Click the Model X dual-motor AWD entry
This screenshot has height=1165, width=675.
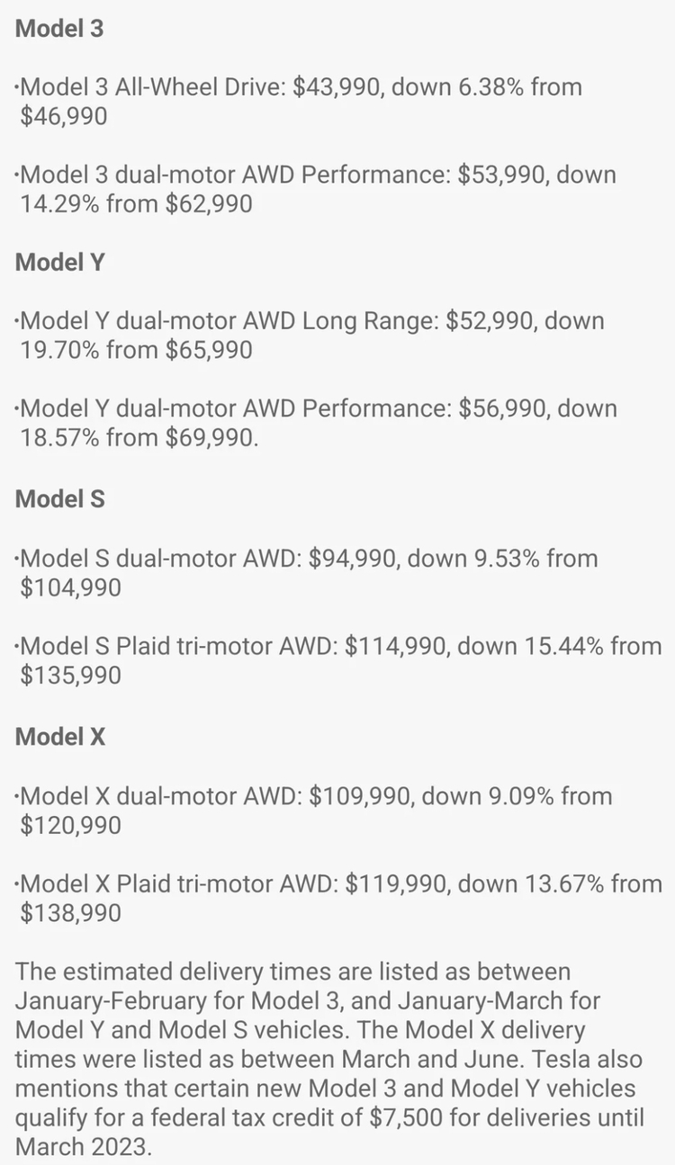(x=313, y=811)
